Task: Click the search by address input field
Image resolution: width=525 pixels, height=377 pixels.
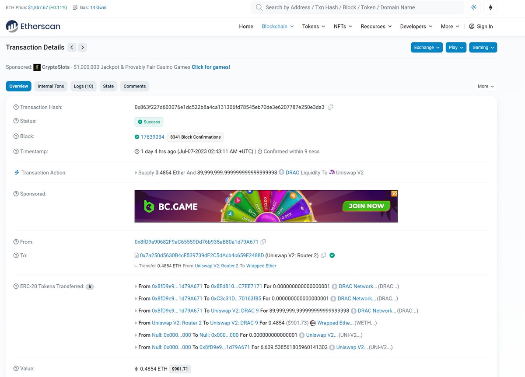Action: coord(357,7)
